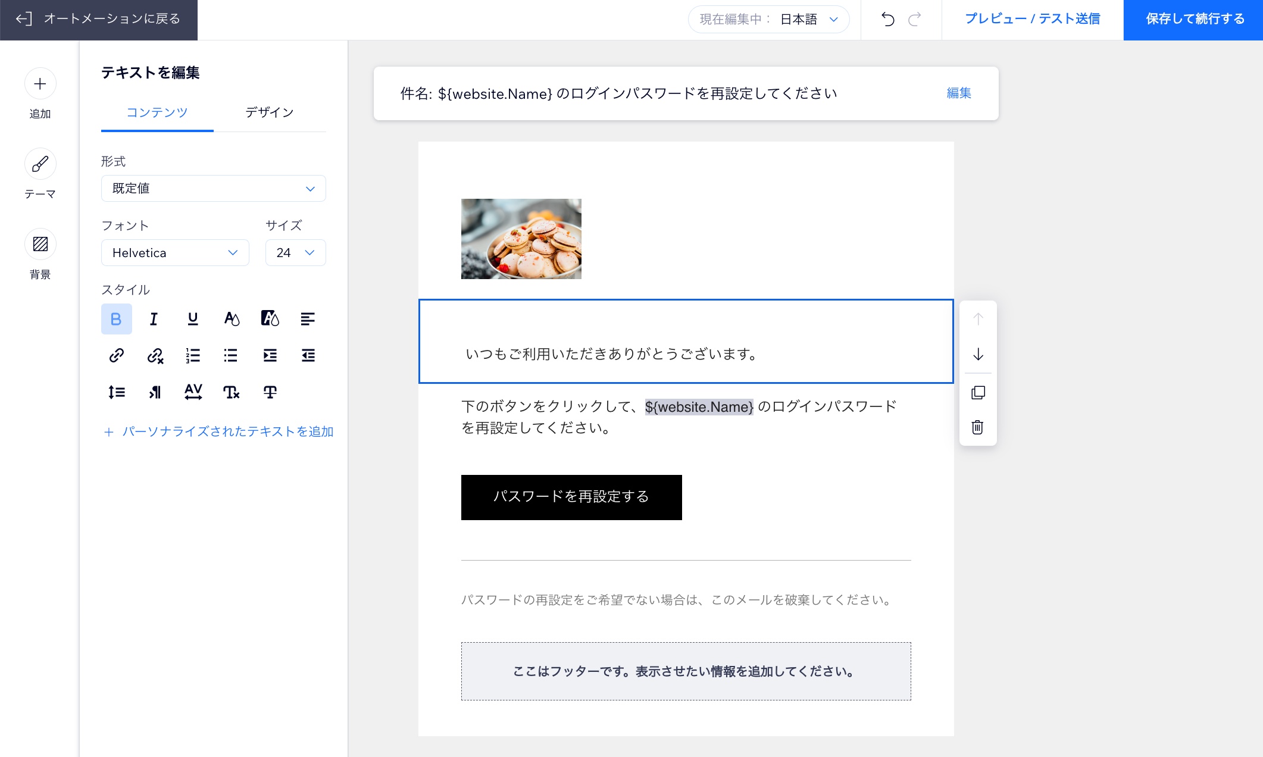Toggle strikethrough on the text
This screenshot has height=757, width=1263.
pyautogui.click(x=270, y=392)
